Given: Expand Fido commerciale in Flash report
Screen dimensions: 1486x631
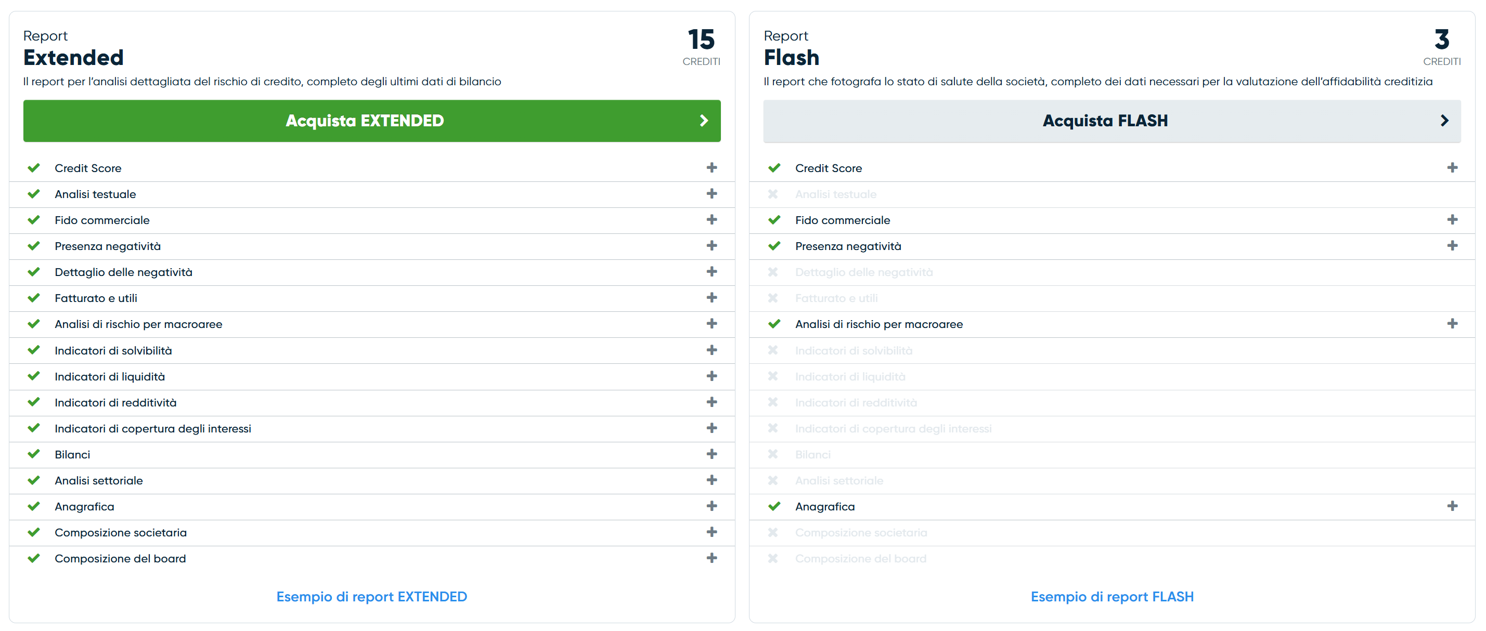Looking at the screenshot, I should tap(1452, 219).
